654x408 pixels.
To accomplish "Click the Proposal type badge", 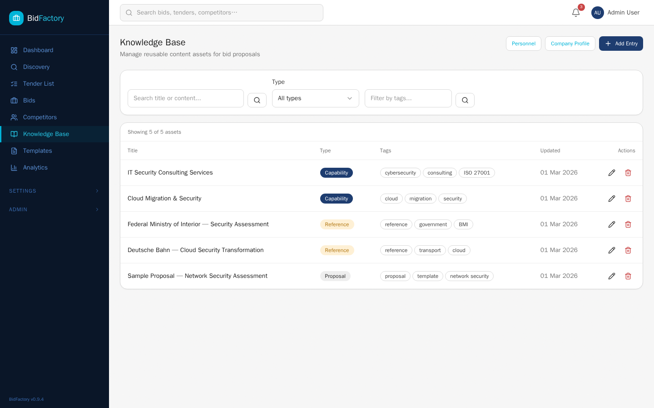I will tap(335, 276).
